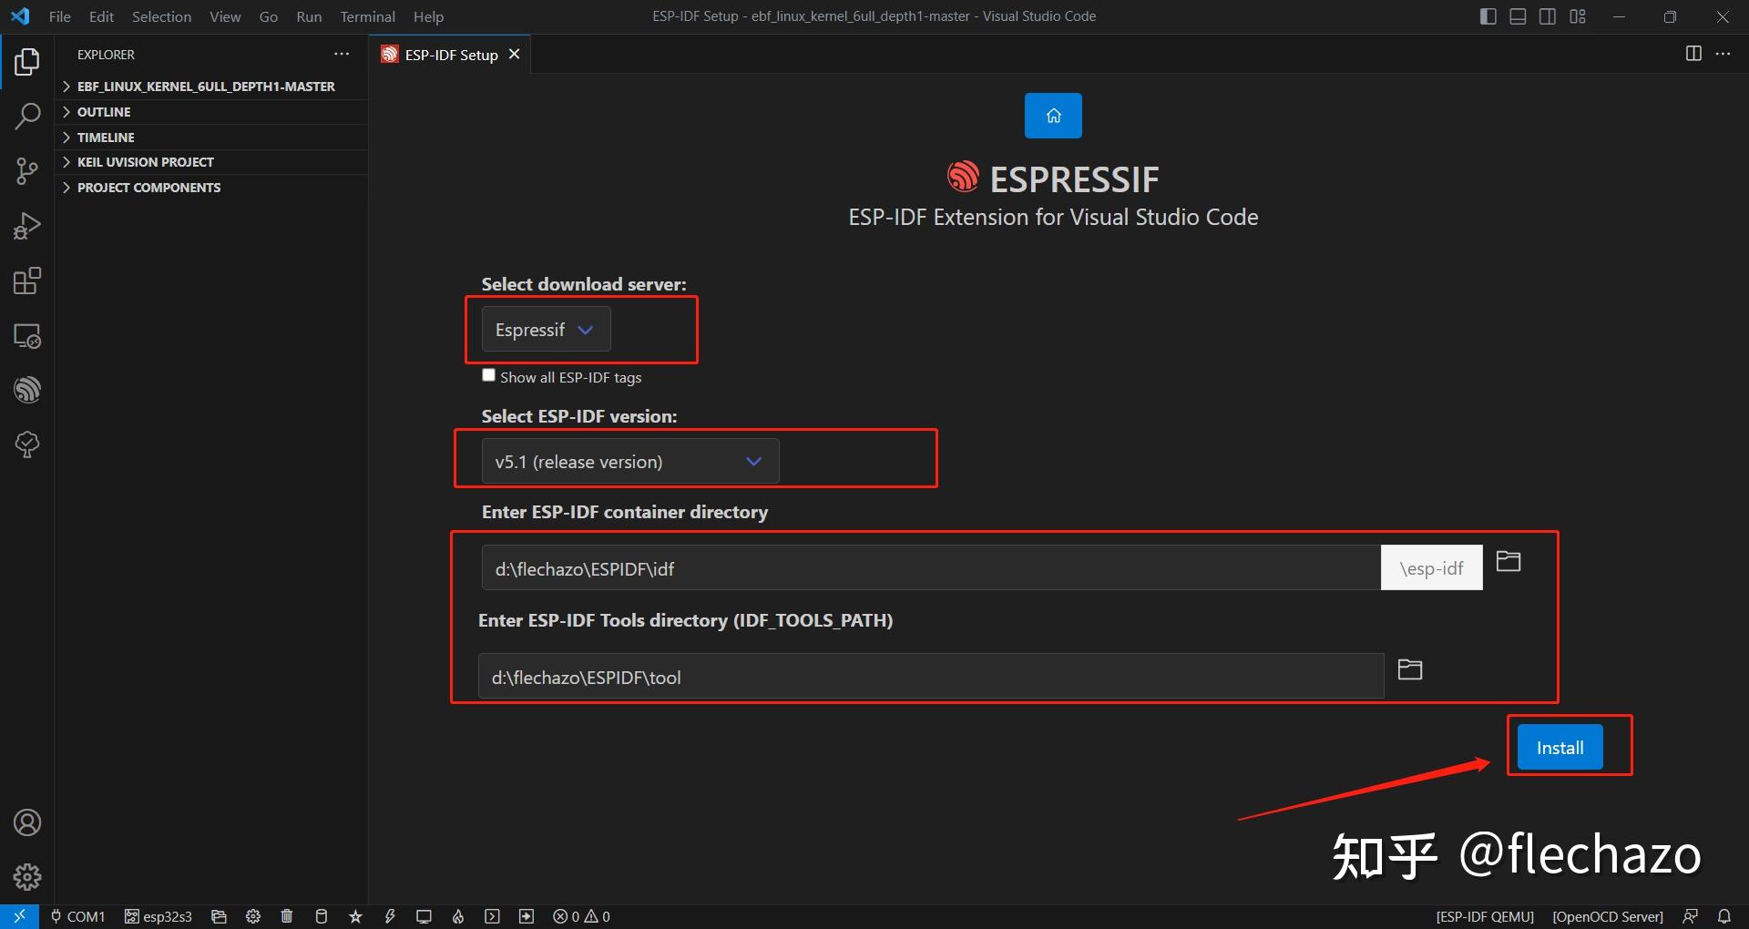Click the build project cylinder icon
The width and height of the screenshot is (1749, 929).
coord(321,916)
